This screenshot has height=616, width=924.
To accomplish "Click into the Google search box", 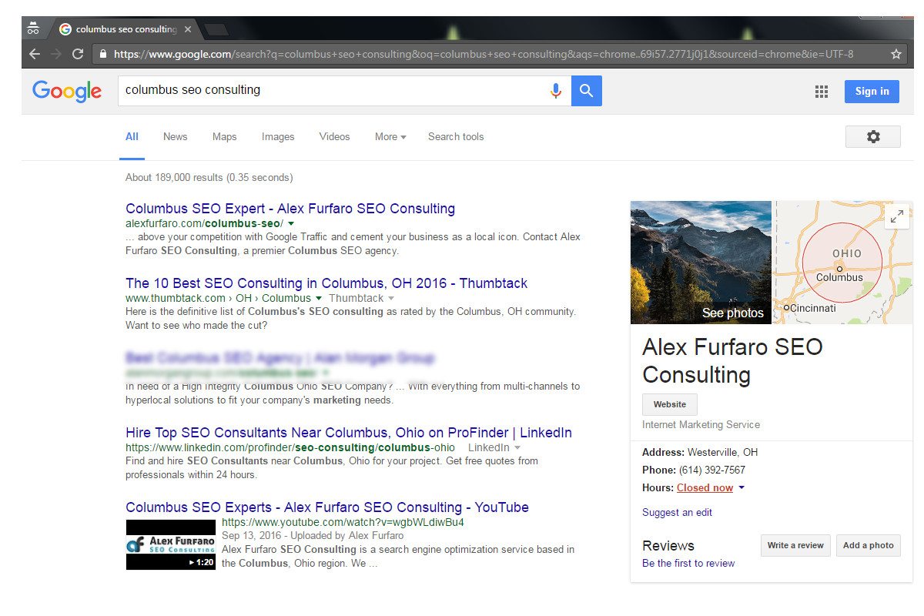I will [331, 90].
